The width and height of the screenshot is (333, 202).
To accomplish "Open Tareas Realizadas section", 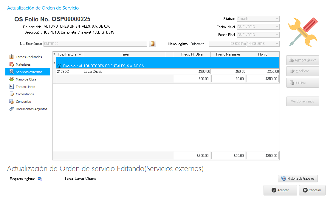I will point(29,57).
